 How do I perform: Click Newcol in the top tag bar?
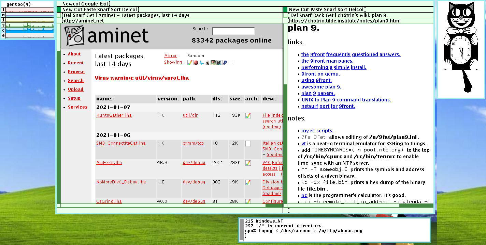[71, 4]
